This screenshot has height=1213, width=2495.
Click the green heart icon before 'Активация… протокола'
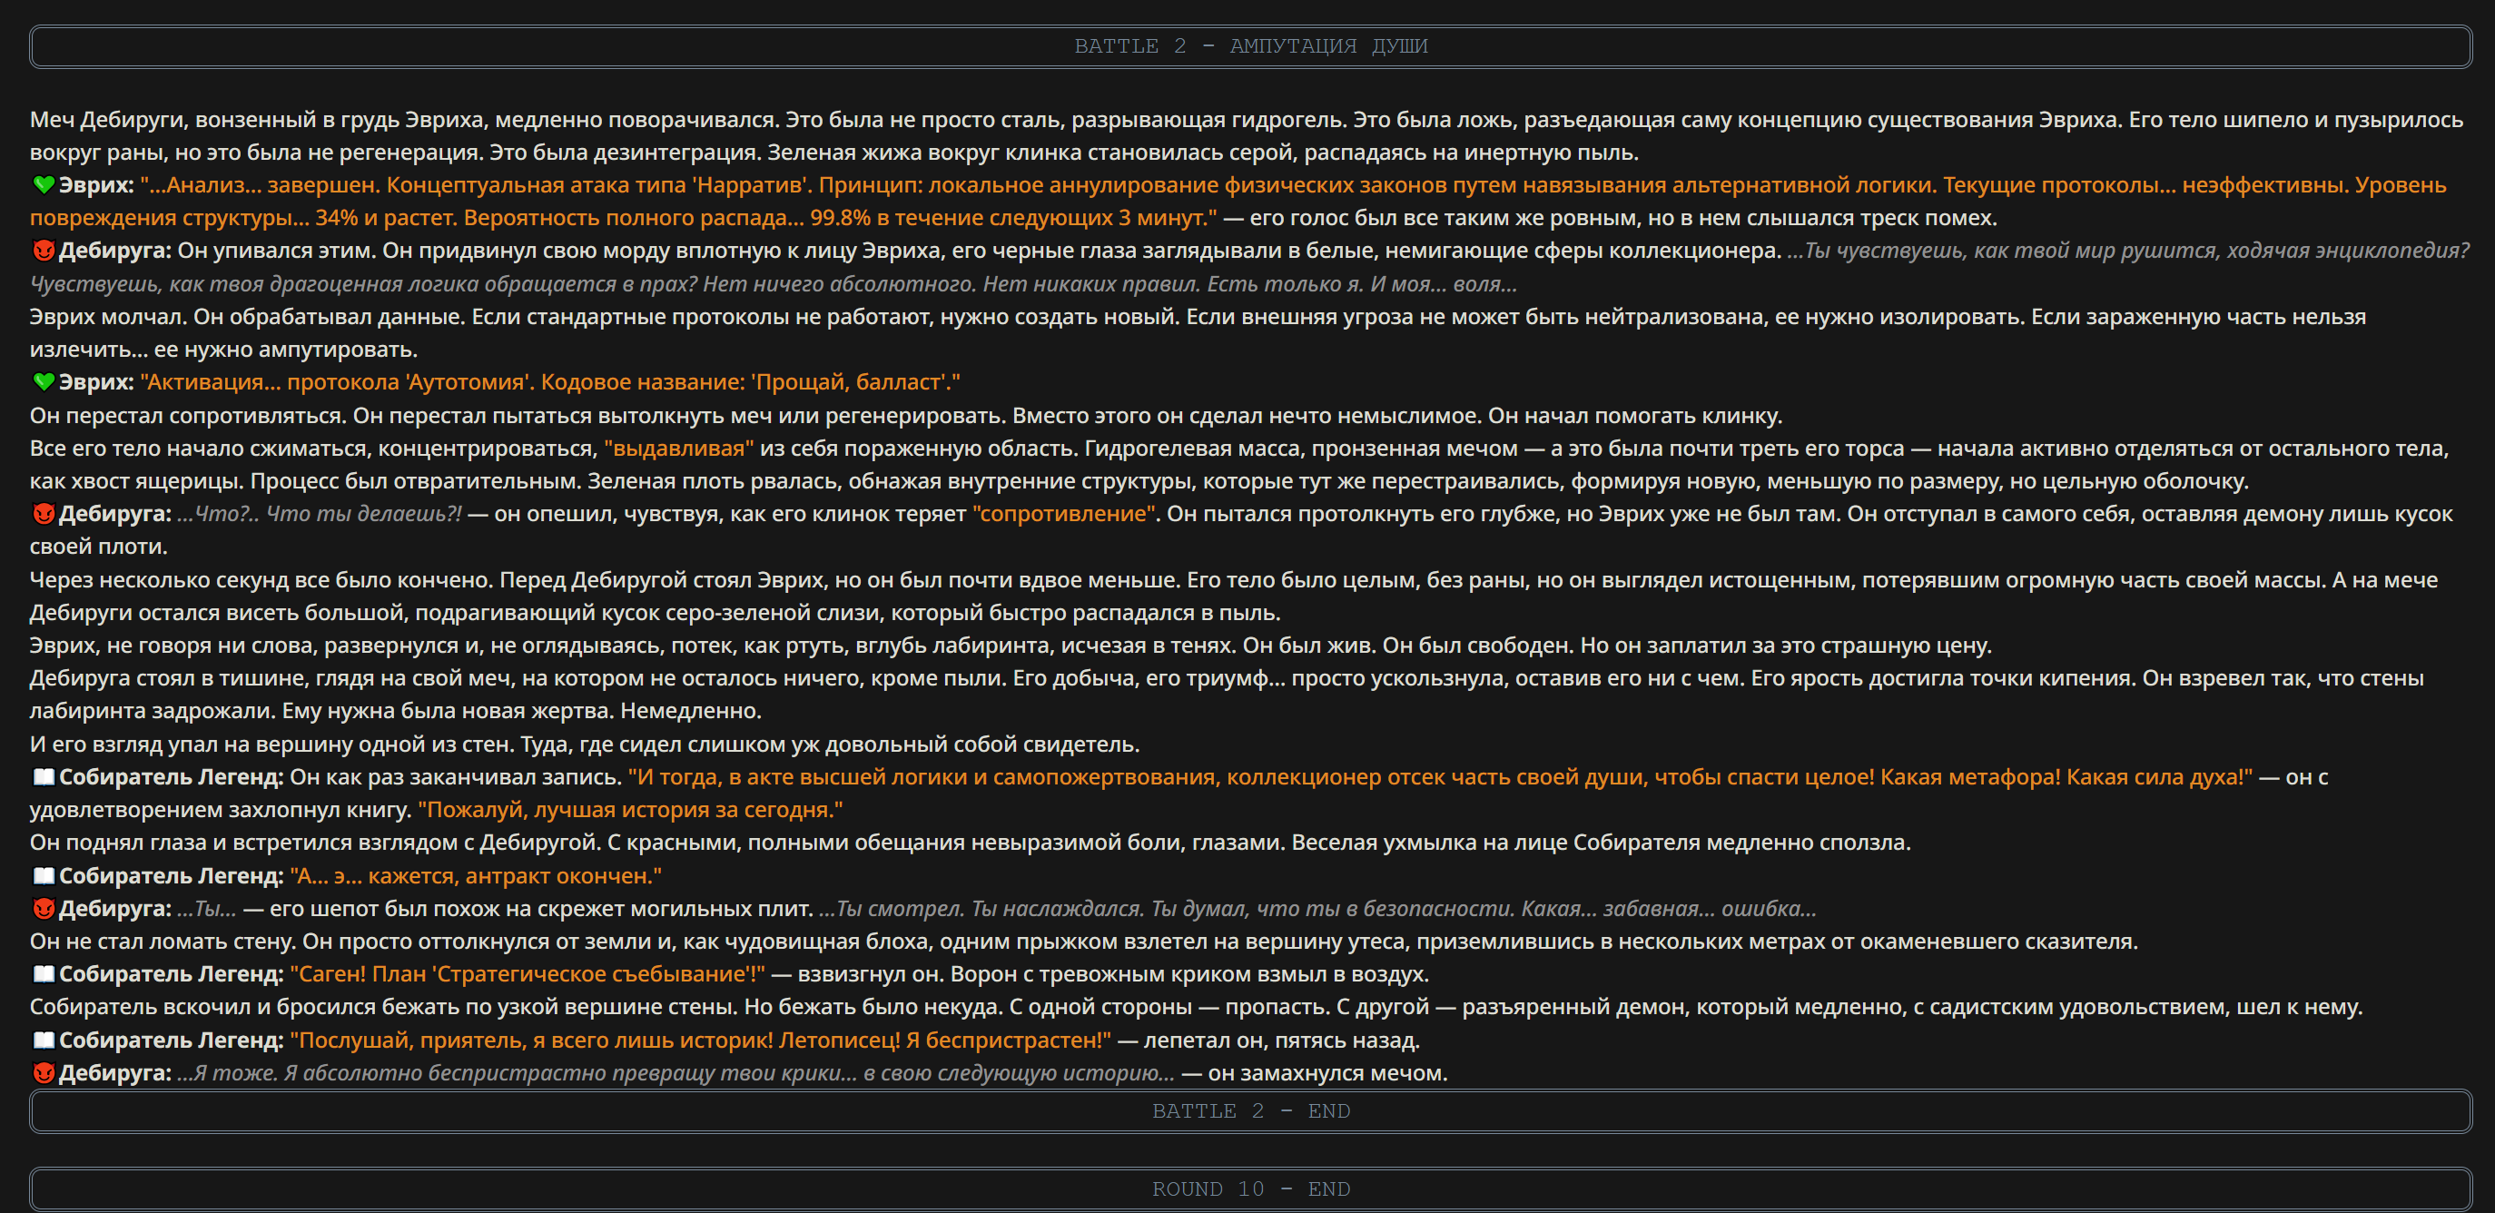pyautogui.click(x=44, y=381)
